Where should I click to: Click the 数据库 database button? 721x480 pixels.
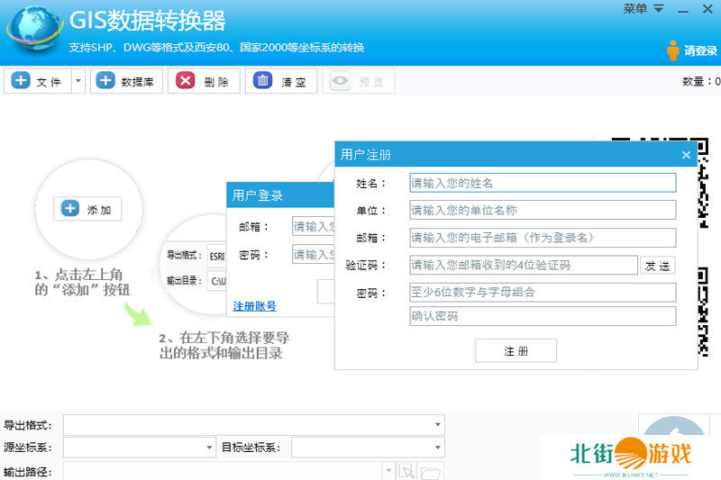tap(126, 81)
